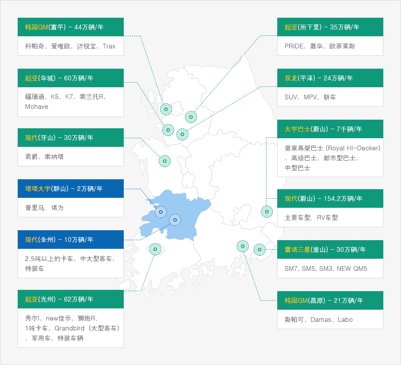Image resolution: width=401 pixels, height=365 pixels.
Task: Select the 起亚 光州 factory map marker
Action: tap(155, 249)
